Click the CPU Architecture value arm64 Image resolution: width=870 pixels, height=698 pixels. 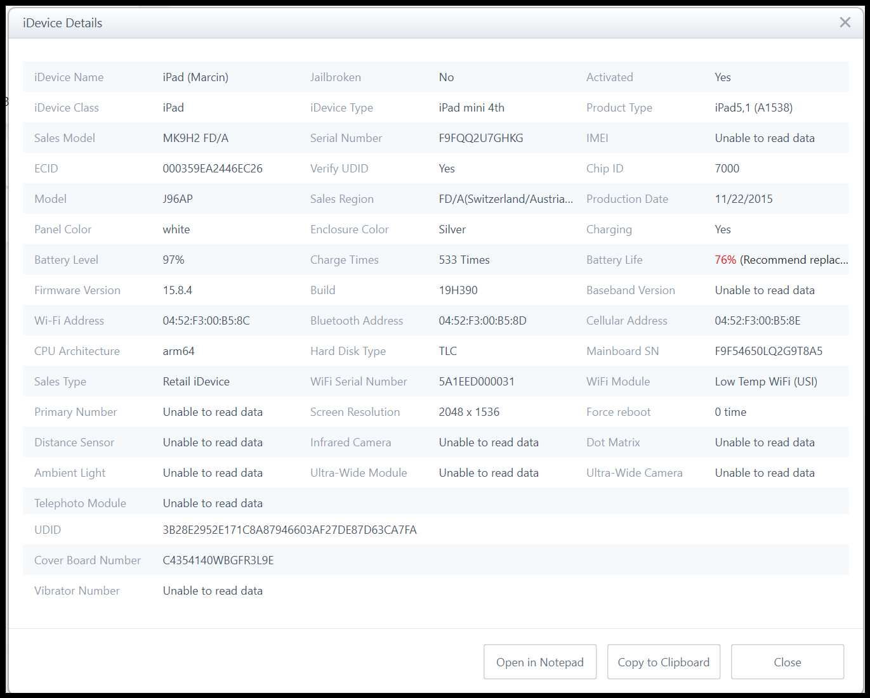[x=178, y=351]
